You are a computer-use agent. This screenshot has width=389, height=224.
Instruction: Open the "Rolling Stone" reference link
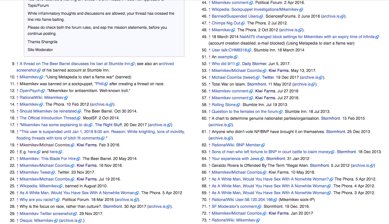[224, 105]
